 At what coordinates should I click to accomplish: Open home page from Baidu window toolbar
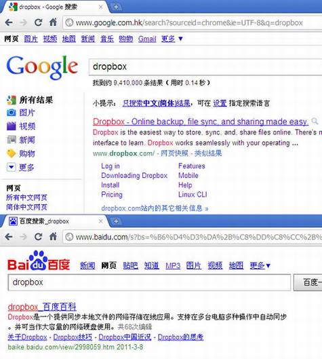pos(54,237)
